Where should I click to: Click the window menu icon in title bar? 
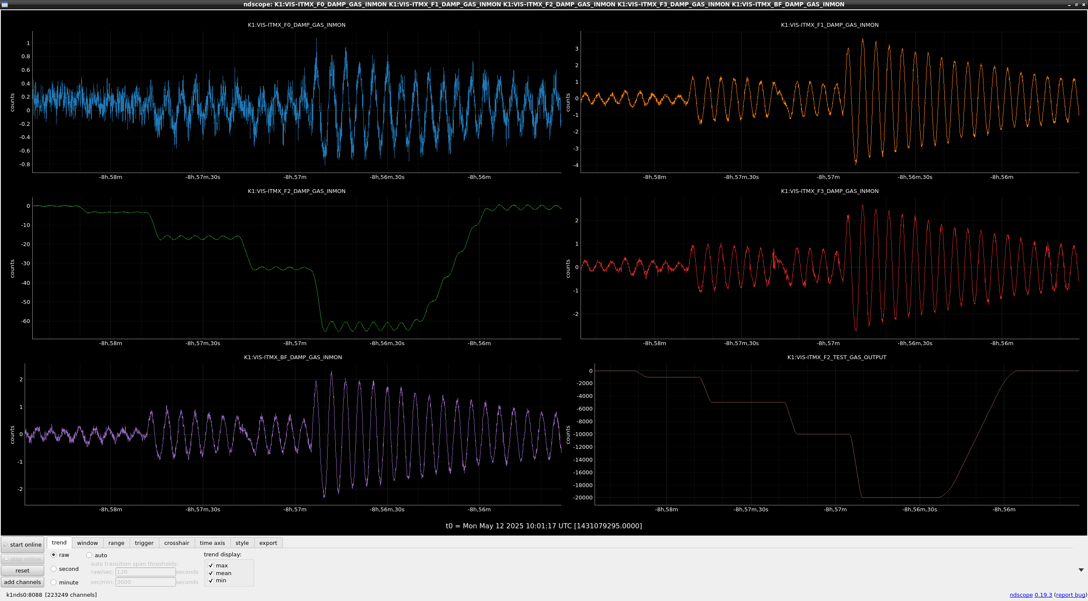coord(5,4)
